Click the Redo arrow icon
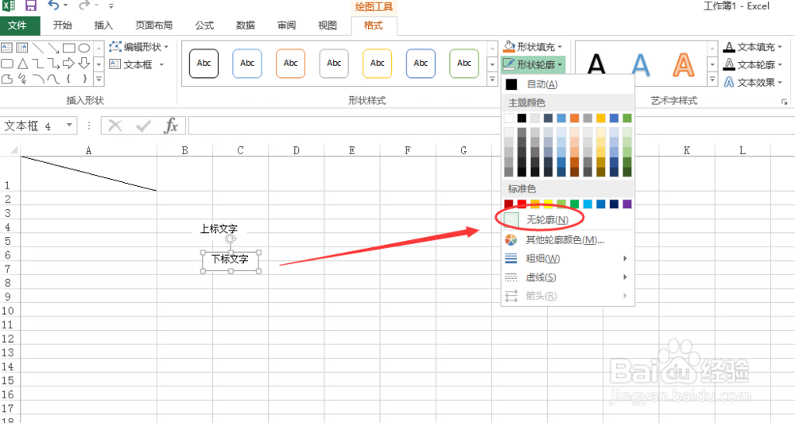The height and width of the screenshot is (423, 795). 83,6
